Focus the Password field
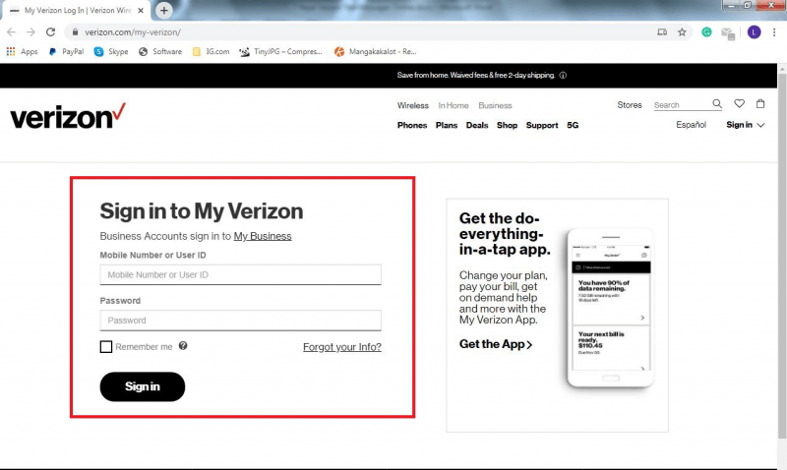 point(240,320)
